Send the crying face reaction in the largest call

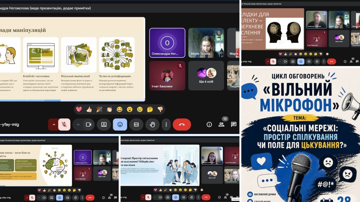(140, 109)
